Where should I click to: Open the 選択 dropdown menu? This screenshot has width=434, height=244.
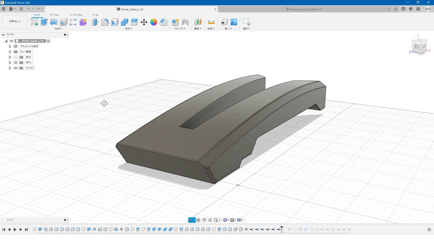pos(246,29)
